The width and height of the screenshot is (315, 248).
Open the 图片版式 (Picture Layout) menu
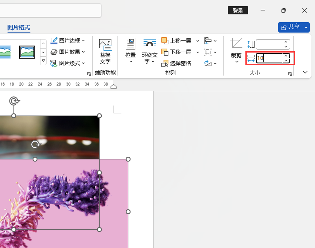[x=67, y=63]
